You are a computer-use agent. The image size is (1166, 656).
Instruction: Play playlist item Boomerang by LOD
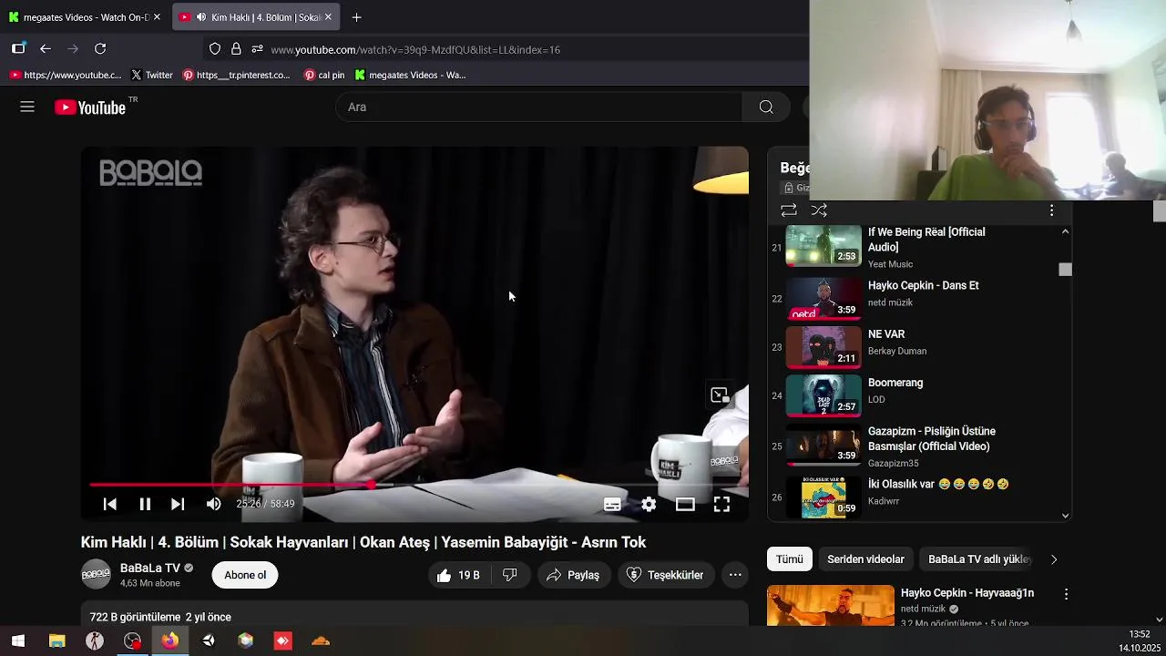coord(920,395)
